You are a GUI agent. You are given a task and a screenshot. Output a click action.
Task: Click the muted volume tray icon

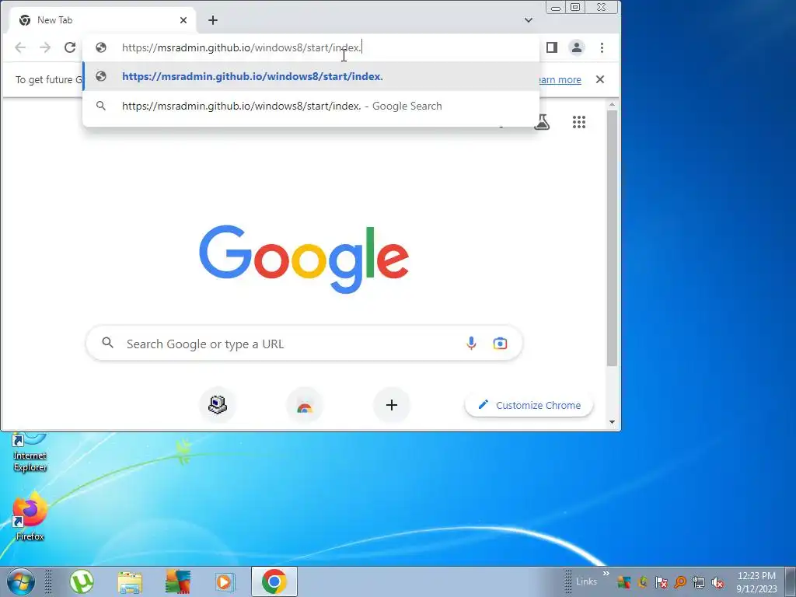pyautogui.click(x=717, y=582)
